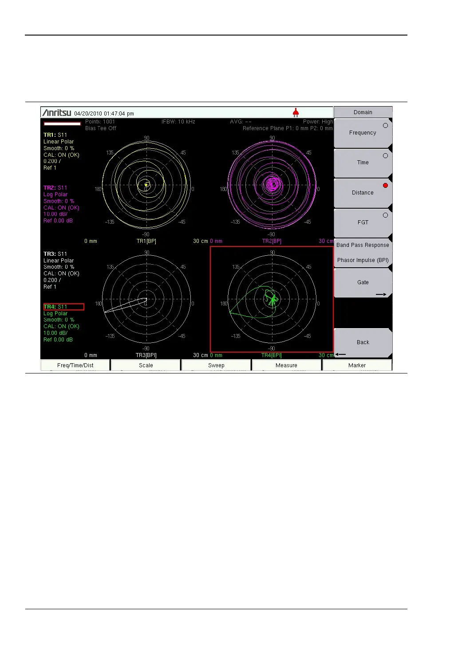Click the AVG status readout
Viewport: 458px width, 647px height.
241,122
